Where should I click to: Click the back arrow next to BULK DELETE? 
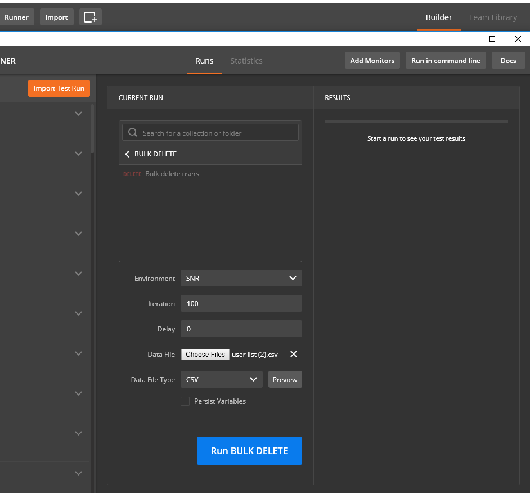click(127, 154)
